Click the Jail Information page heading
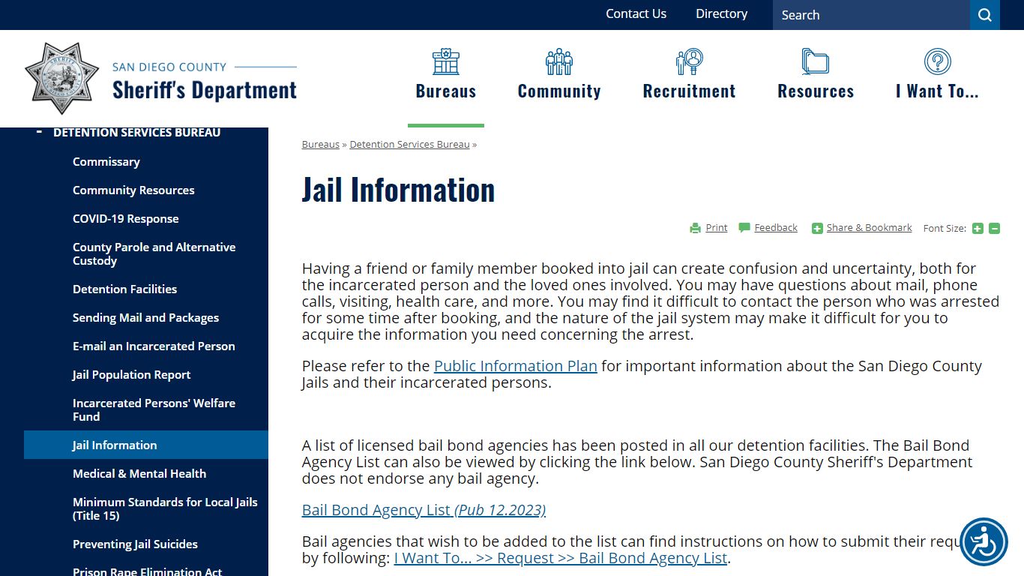1024x576 pixels. 399,190
